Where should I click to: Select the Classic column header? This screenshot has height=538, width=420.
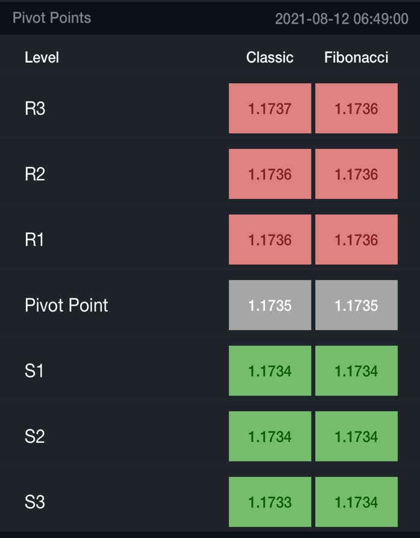[269, 58]
